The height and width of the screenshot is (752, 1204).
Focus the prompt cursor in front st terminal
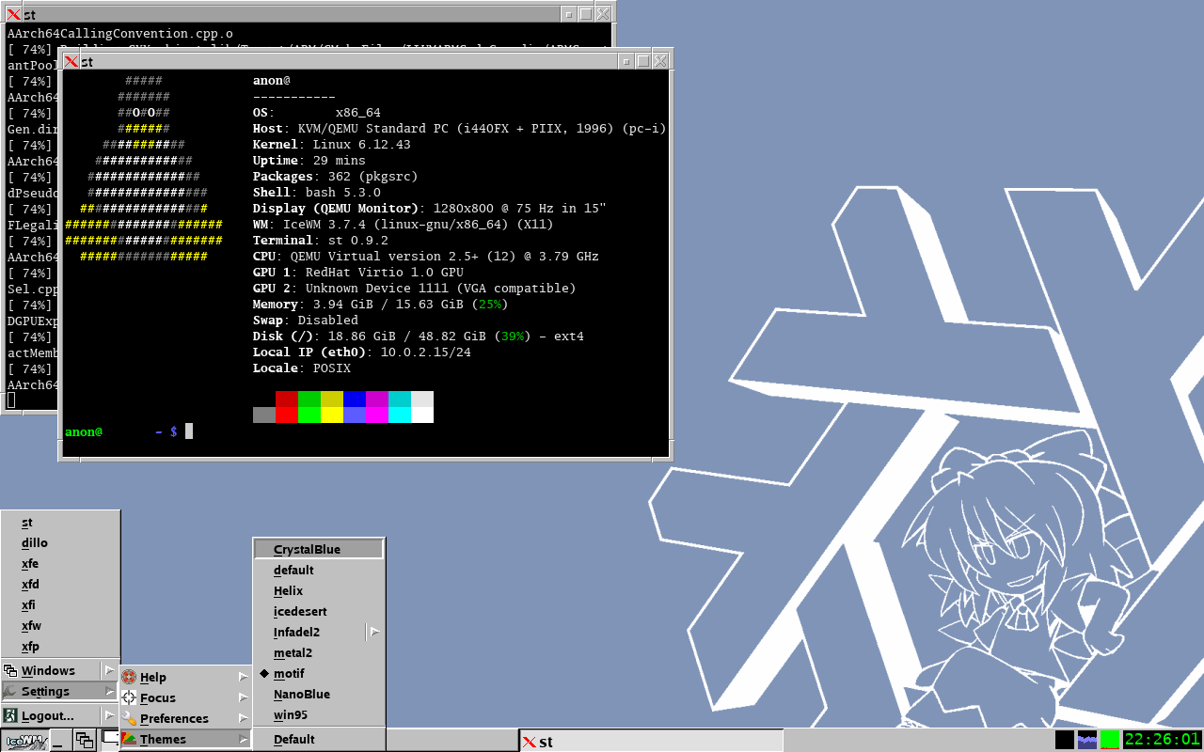189,431
